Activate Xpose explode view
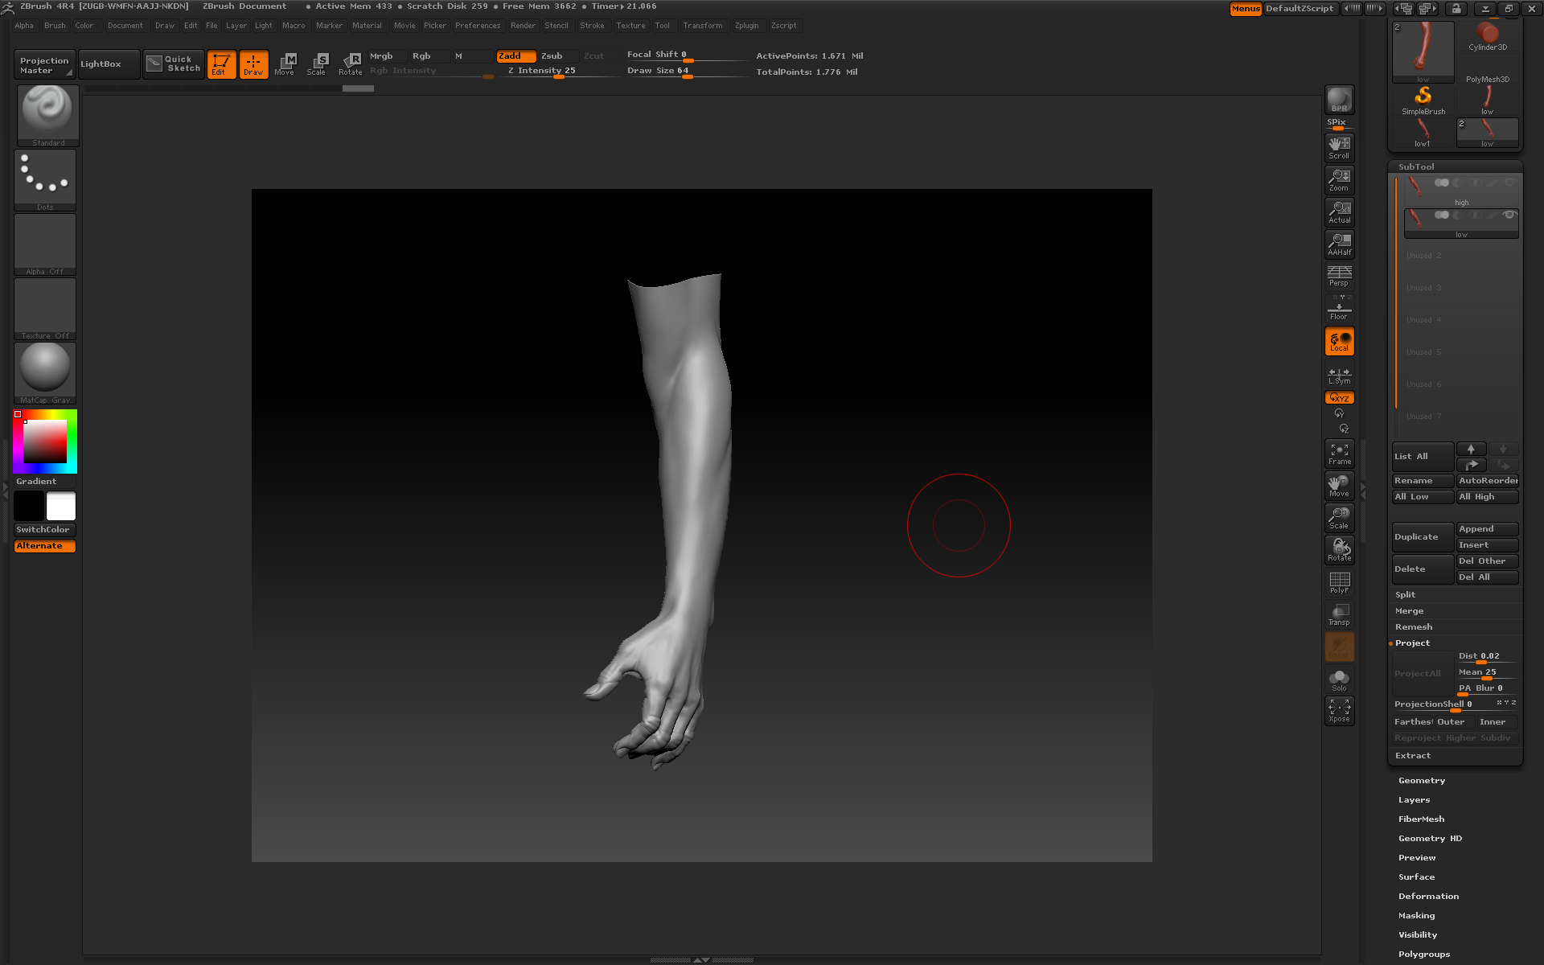Screen dimensions: 1544x965 pos(1339,711)
